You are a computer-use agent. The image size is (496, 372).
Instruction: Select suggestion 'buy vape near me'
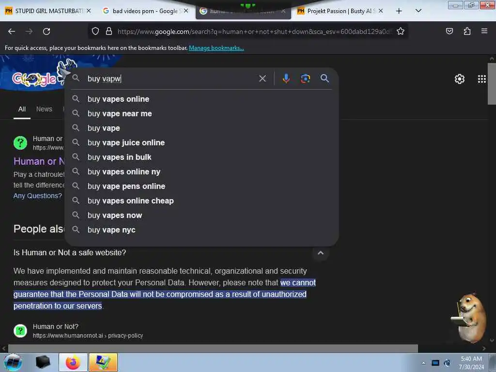(x=201, y=113)
